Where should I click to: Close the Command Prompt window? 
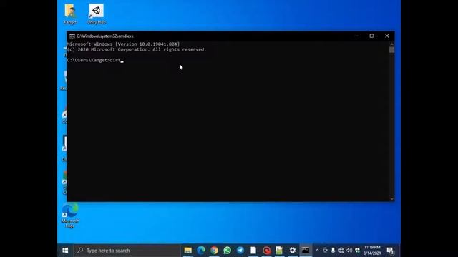tap(387, 36)
